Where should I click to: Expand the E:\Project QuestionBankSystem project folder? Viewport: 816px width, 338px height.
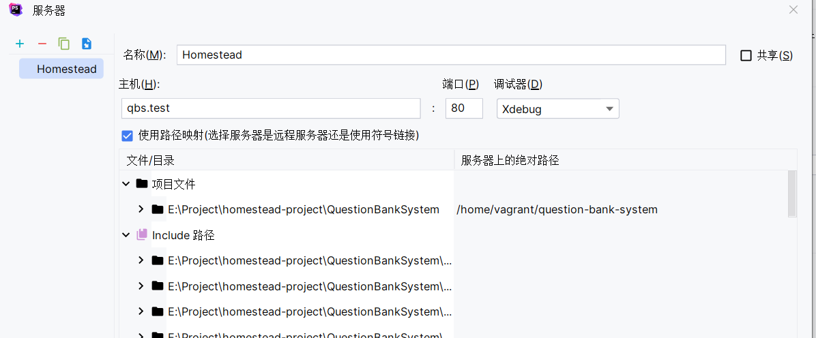pos(141,209)
